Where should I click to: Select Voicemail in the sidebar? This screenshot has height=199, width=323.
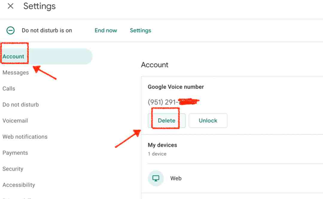click(15, 121)
